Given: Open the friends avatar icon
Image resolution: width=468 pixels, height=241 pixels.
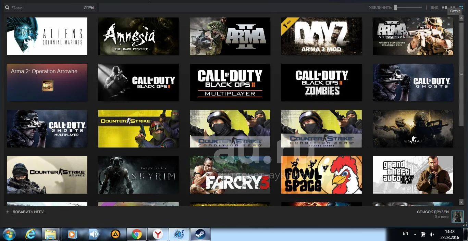Looking at the screenshot, I should [457, 216].
